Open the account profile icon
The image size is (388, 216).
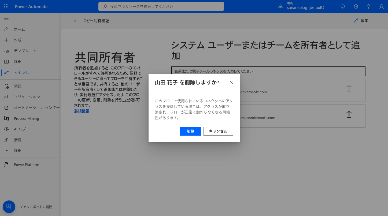click(382, 7)
